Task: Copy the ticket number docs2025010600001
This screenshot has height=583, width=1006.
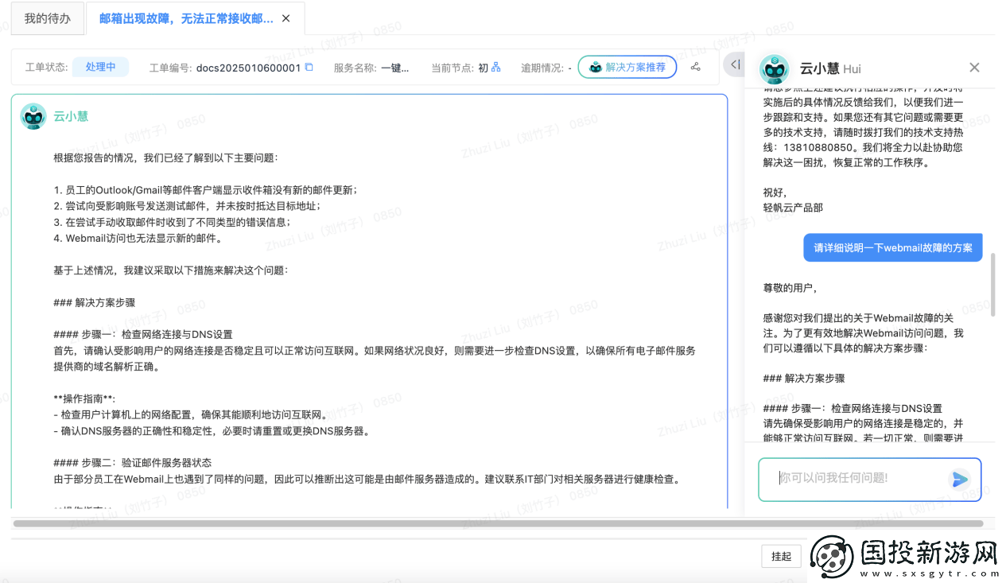Action: click(x=309, y=68)
